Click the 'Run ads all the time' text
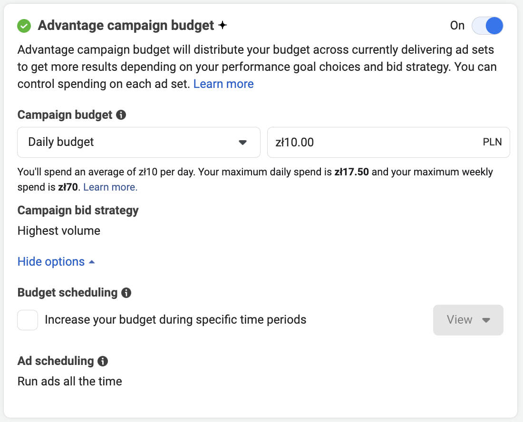Viewport: 523px width, 422px height. 70,382
